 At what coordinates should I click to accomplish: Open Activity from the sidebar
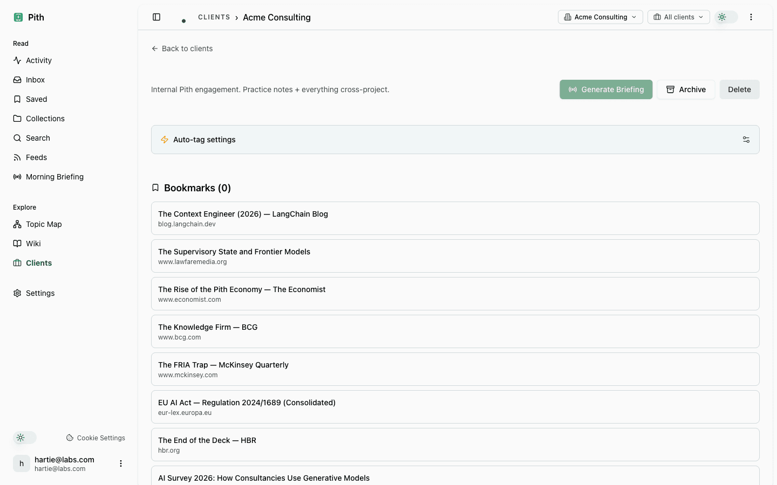point(69,60)
